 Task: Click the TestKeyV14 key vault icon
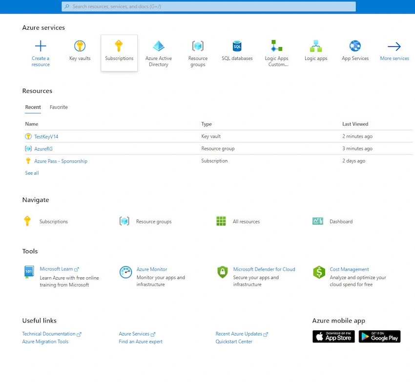tap(28, 137)
